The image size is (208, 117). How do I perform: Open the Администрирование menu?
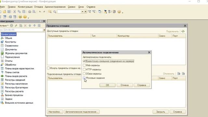(55, 7)
